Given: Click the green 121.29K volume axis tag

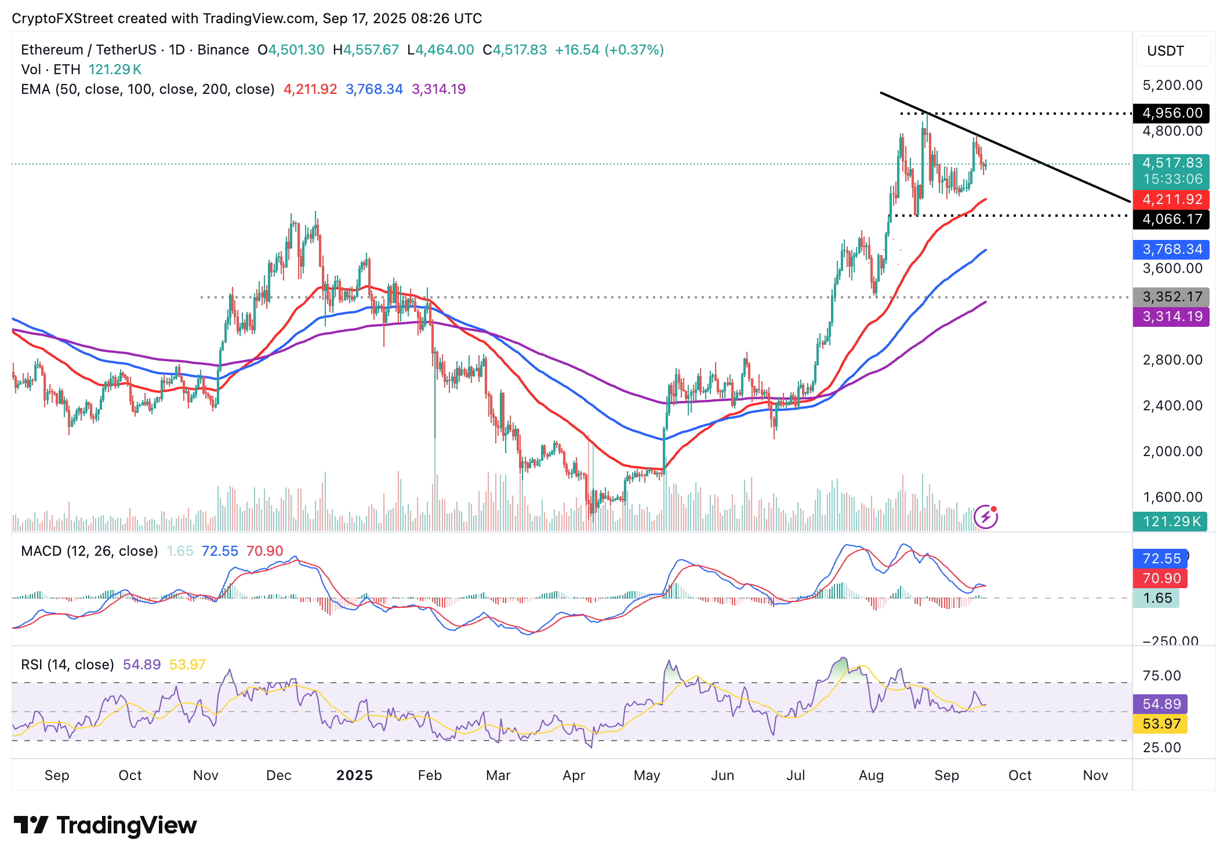Looking at the screenshot, I should click(1170, 521).
